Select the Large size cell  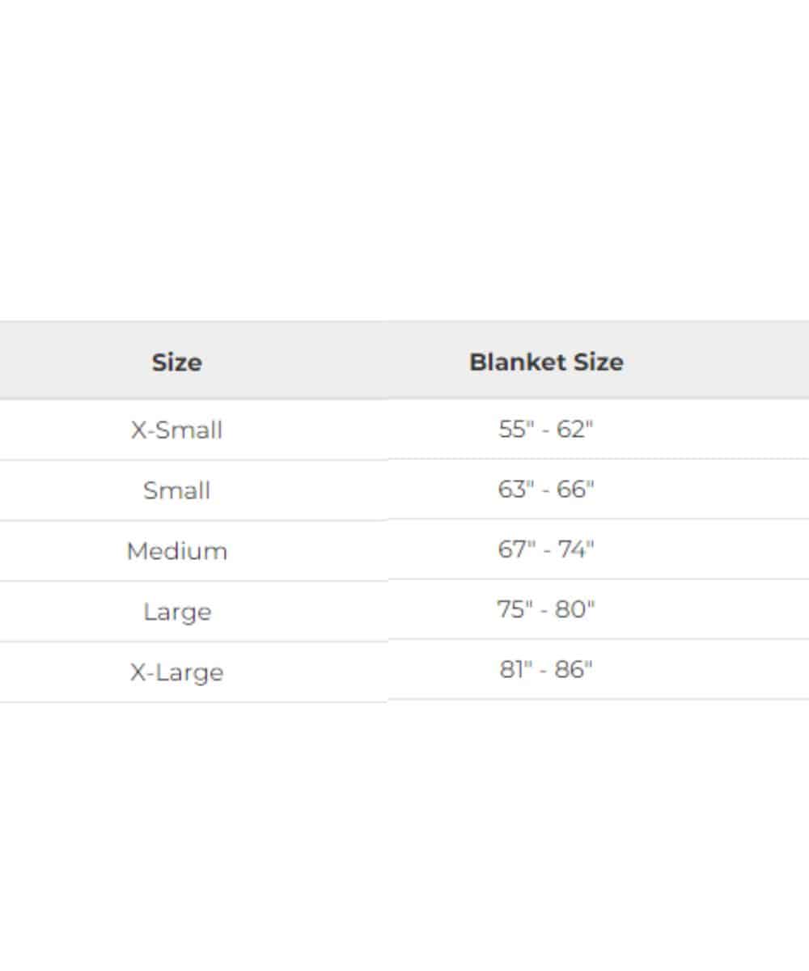176,612
